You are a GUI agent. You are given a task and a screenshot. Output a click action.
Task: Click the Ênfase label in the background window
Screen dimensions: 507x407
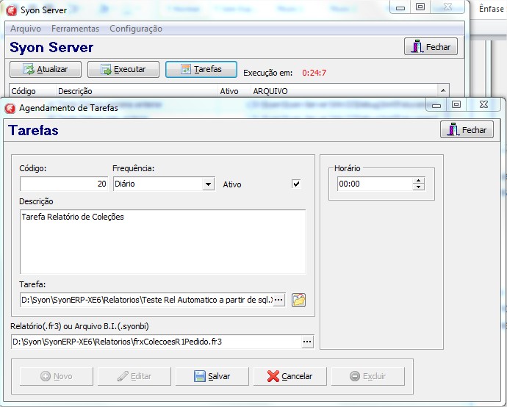(x=491, y=9)
